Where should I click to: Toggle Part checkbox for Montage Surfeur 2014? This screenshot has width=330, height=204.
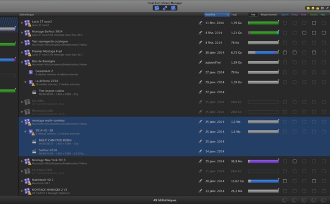[323, 32]
